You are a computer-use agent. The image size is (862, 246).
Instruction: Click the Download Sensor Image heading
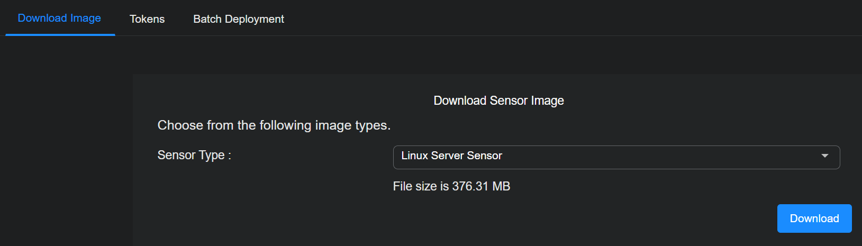(x=498, y=101)
